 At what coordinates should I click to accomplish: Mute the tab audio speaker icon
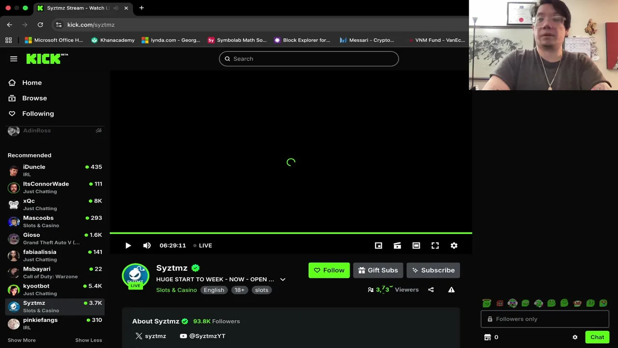[x=116, y=8]
